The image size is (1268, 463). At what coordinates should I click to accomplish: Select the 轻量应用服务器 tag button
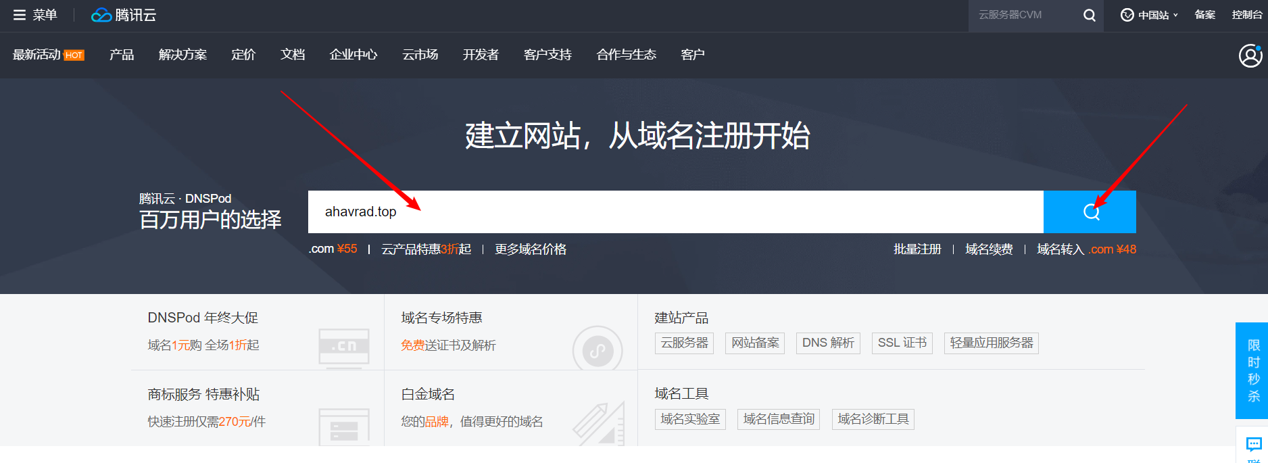992,343
